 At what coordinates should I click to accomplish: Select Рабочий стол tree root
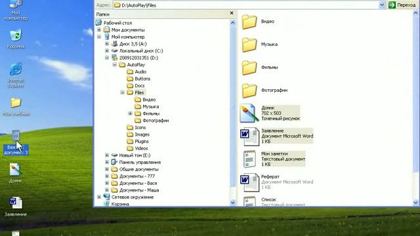[117, 23]
